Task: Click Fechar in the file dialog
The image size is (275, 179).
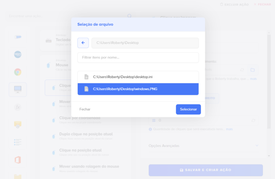Action: (x=85, y=109)
